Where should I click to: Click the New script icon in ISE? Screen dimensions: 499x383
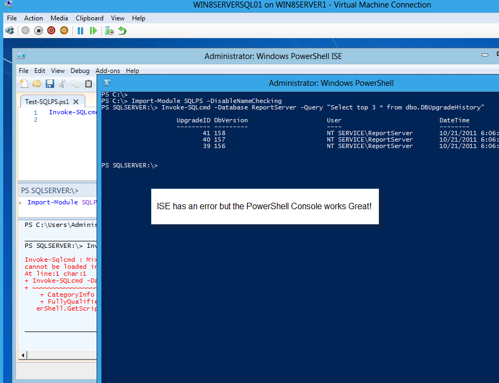click(x=24, y=84)
